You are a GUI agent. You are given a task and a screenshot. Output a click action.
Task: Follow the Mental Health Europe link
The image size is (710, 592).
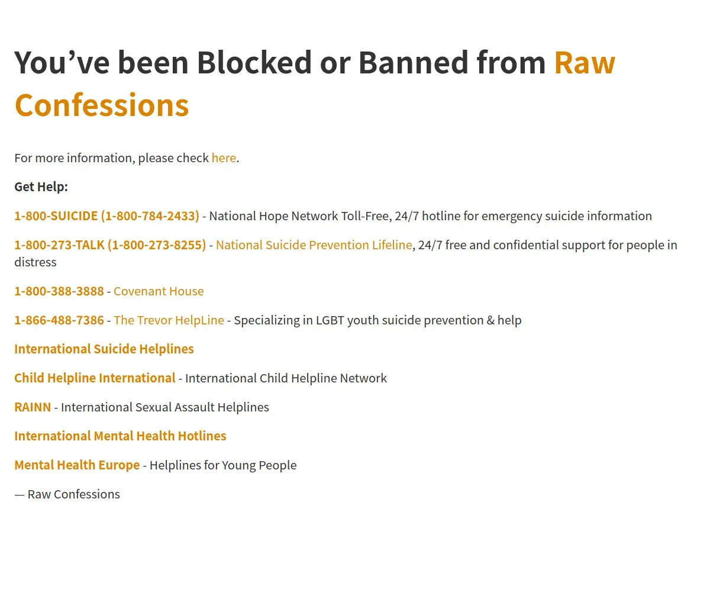click(x=77, y=465)
